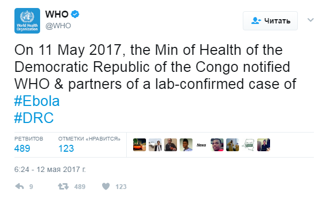The width and height of the screenshot is (331, 197).
Task: Open the #Ebola hashtag link
Action: [x=37, y=101]
